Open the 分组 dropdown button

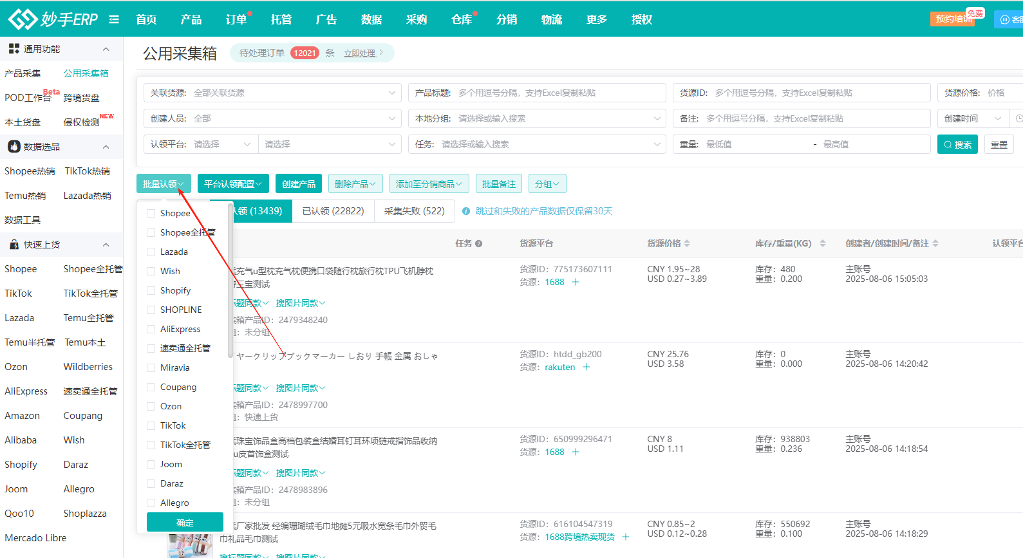click(x=547, y=184)
